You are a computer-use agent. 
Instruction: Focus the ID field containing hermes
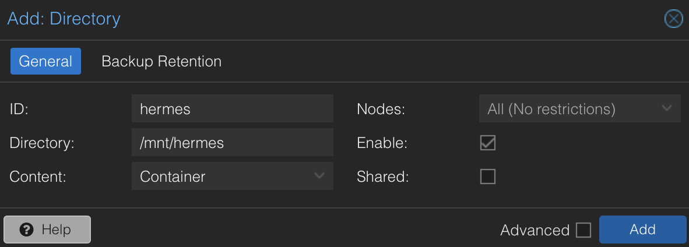point(232,109)
